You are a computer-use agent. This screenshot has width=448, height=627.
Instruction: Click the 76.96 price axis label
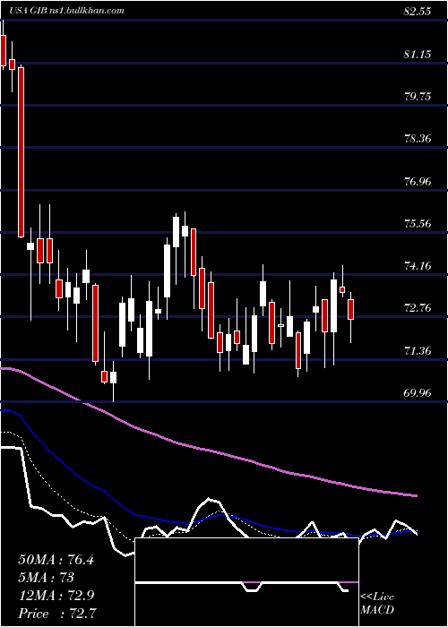(418, 181)
